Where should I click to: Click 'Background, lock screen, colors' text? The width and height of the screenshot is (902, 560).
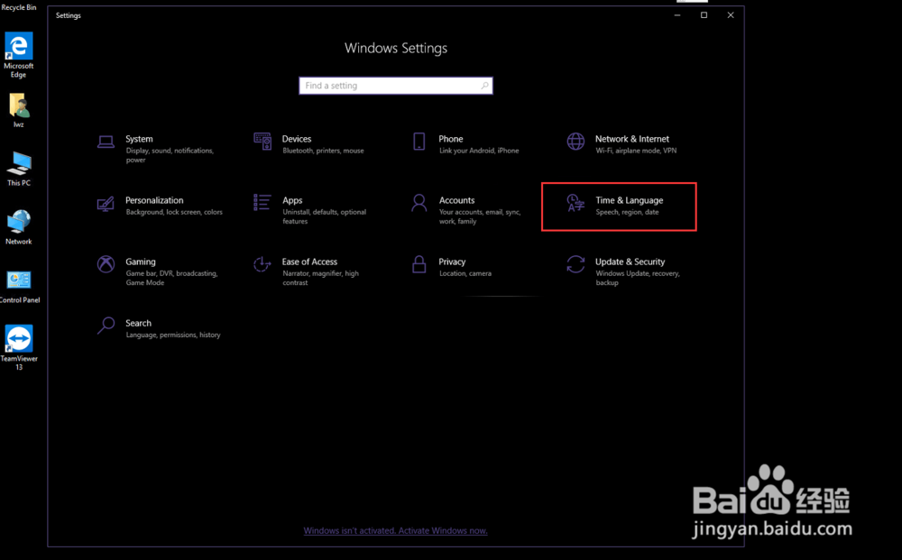[x=174, y=212]
